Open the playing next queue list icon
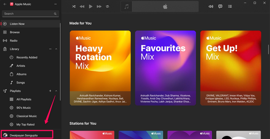The width and height of the screenshot is (270, 139). click(230, 6)
